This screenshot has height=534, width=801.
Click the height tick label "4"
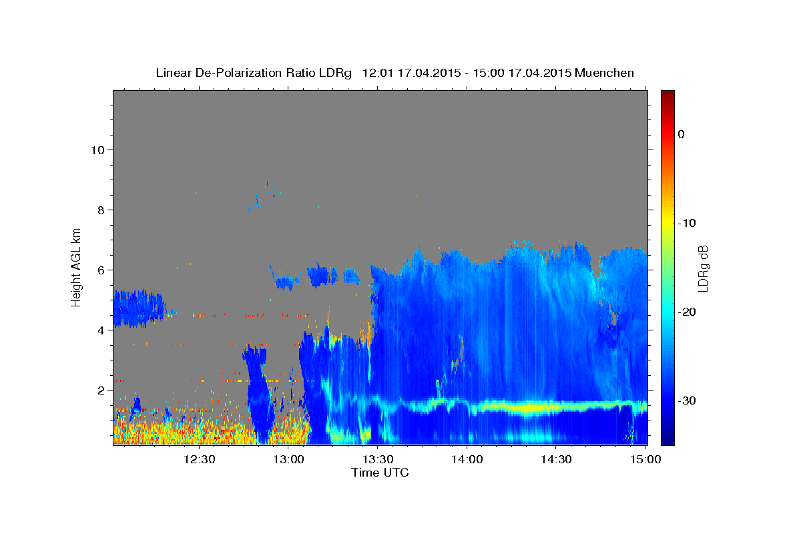click(100, 330)
